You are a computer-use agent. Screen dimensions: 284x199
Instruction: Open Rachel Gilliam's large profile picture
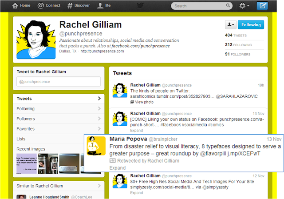[36, 40]
